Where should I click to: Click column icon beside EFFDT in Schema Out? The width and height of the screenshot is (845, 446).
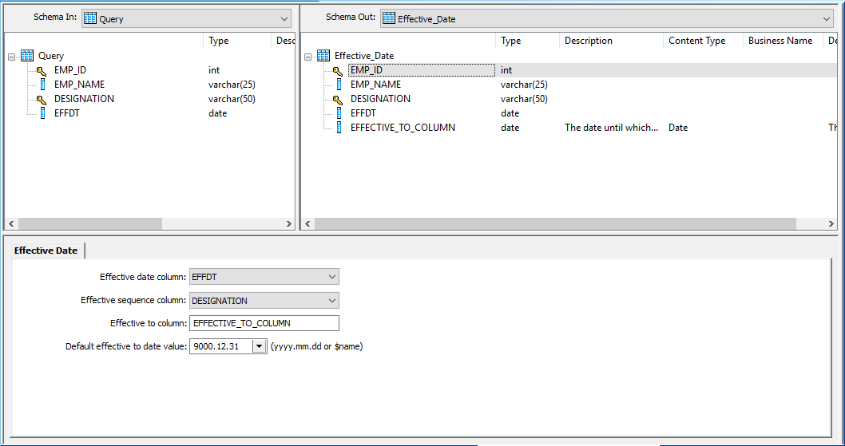(339, 113)
